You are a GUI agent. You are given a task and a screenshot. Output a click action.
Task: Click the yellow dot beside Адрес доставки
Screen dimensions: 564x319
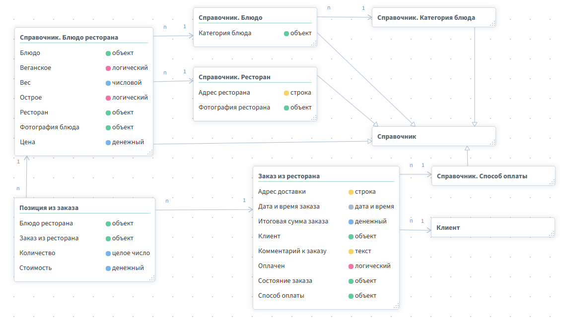point(351,192)
